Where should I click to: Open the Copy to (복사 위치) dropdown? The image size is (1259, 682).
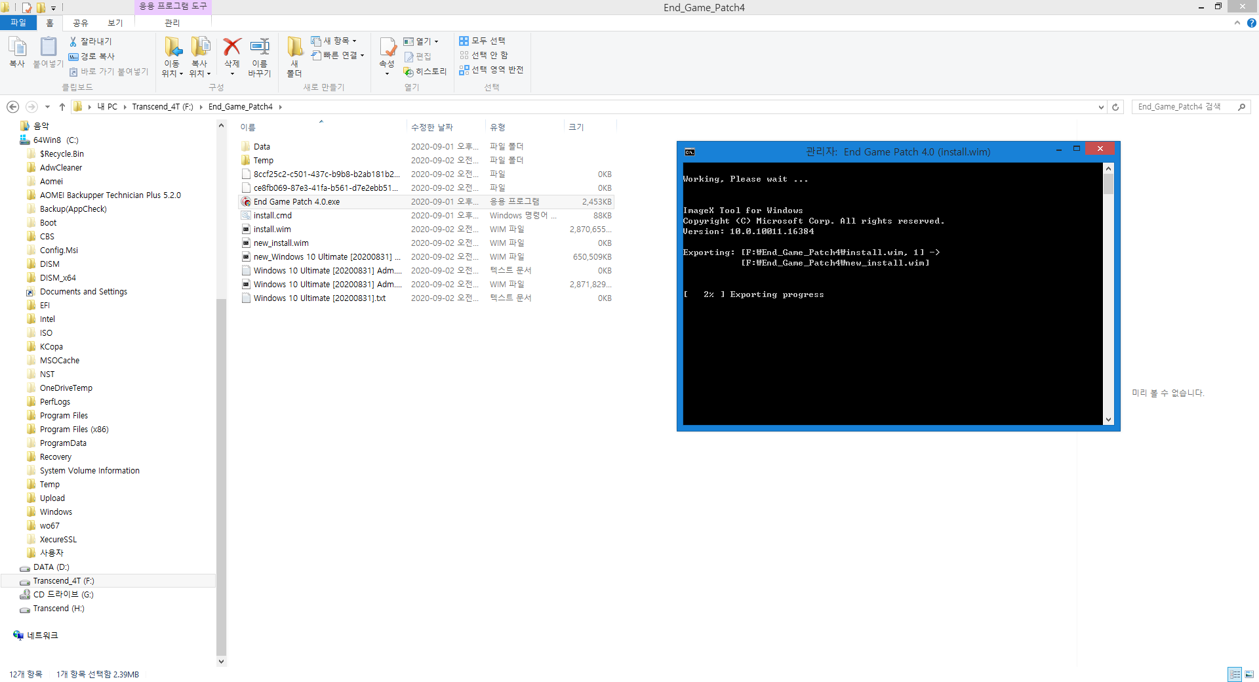point(200,73)
